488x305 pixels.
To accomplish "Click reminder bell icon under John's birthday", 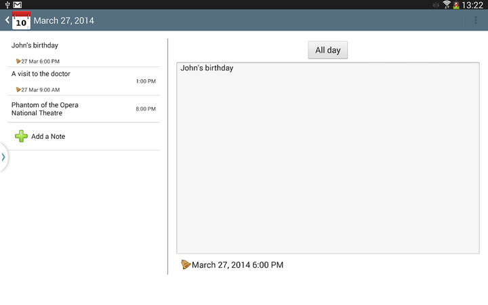I will (x=18, y=61).
